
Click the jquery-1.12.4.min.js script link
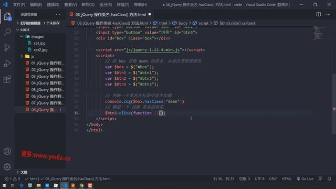pyautogui.click(x=153, y=50)
